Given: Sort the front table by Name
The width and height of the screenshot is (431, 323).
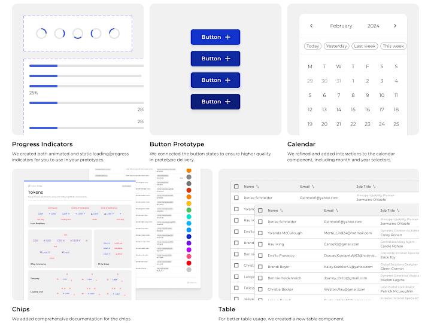Looking at the screenshot, I should 281,211.
